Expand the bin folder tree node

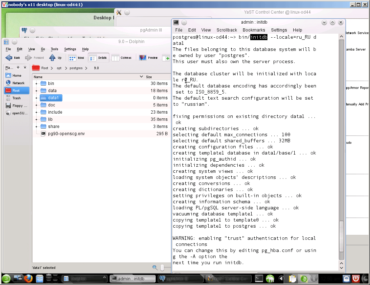tap(36, 84)
